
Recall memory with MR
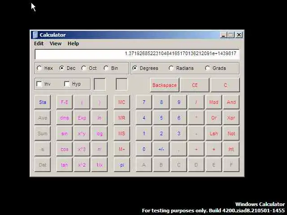pyautogui.click(x=122, y=118)
